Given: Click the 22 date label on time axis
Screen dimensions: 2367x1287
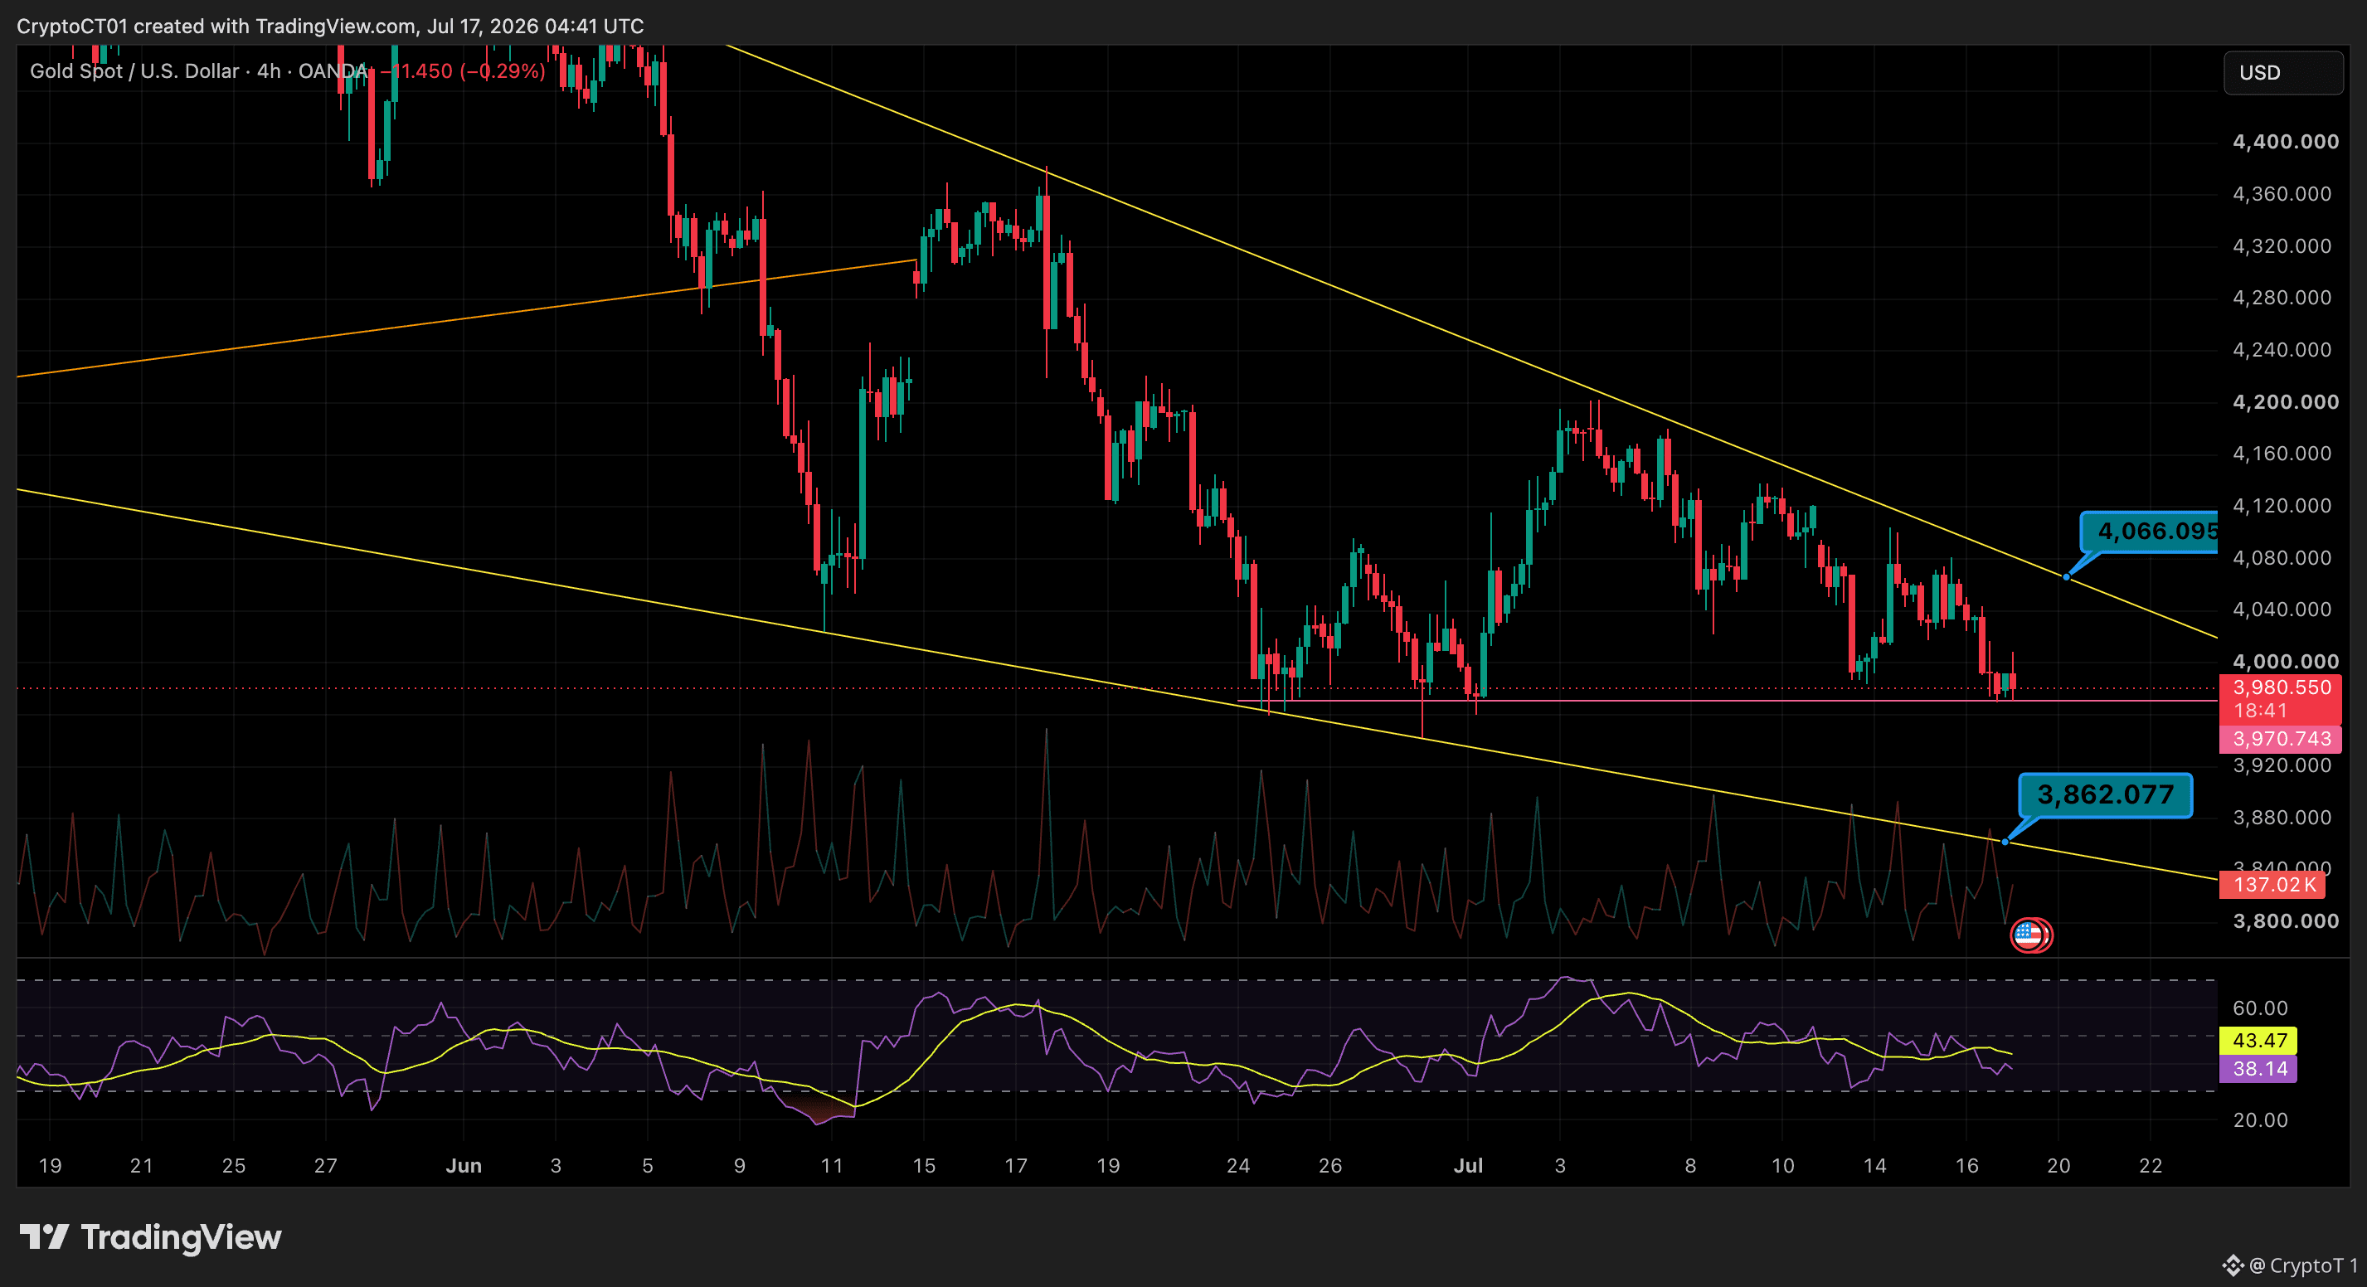Looking at the screenshot, I should [x=2151, y=1166].
